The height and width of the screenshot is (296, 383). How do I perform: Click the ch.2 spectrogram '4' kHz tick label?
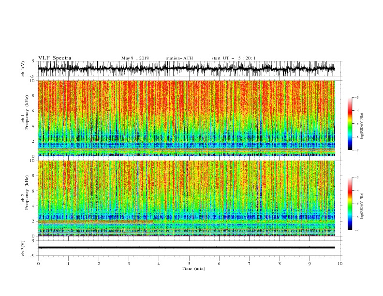click(33, 206)
